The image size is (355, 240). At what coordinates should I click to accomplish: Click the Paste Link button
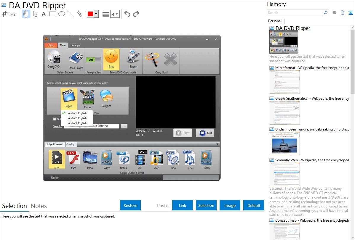(183, 205)
